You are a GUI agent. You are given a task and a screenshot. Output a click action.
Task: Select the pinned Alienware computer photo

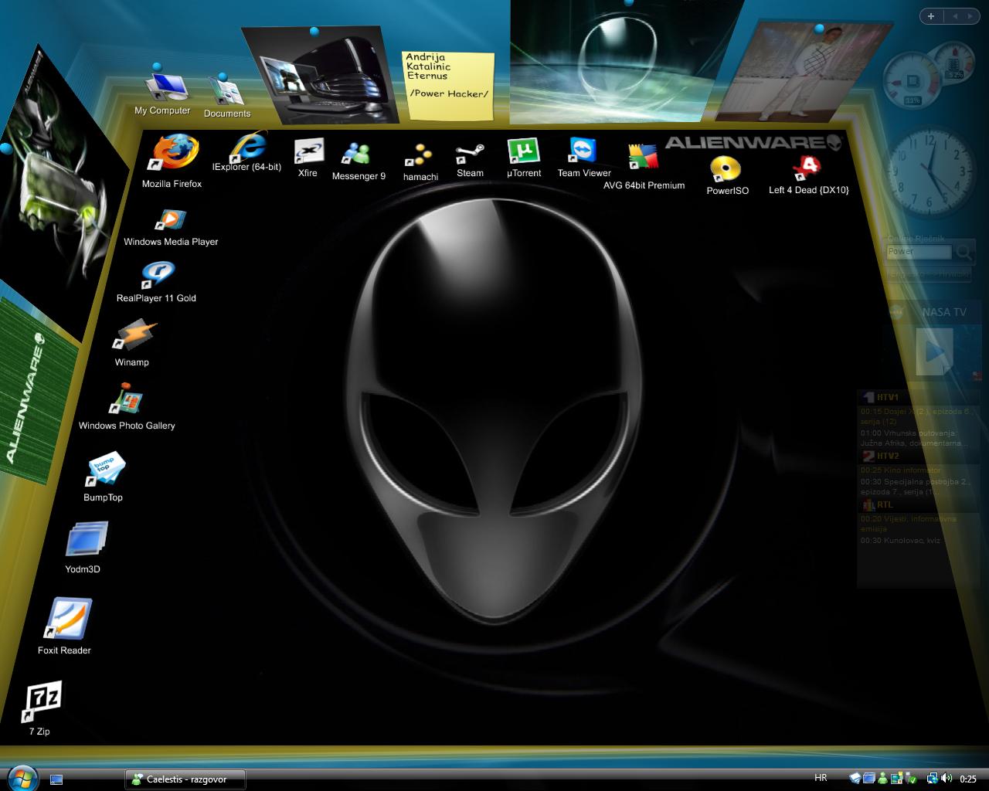(321, 76)
